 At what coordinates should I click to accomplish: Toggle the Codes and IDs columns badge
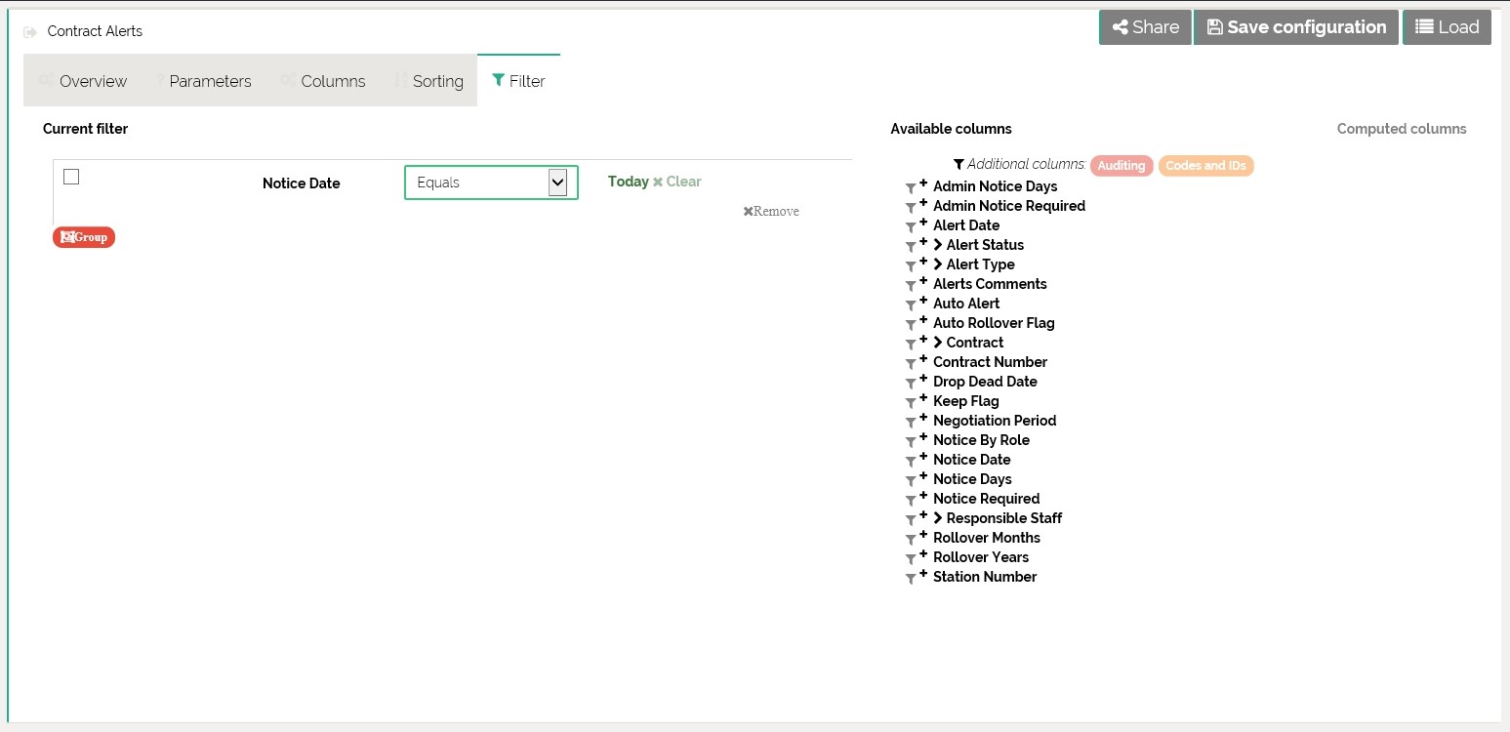[1205, 166]
